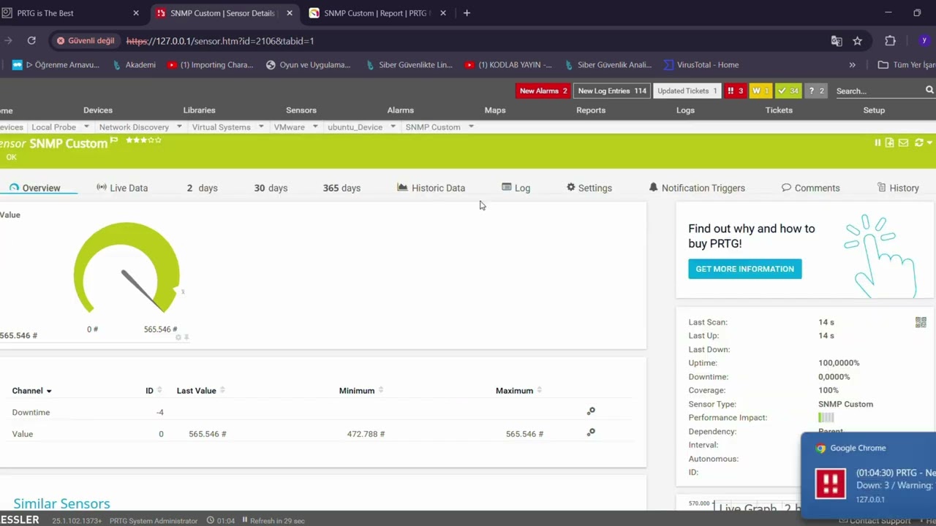Click the envelope email icon in sensor header
The image size is (936, 526).
point(903,143)
